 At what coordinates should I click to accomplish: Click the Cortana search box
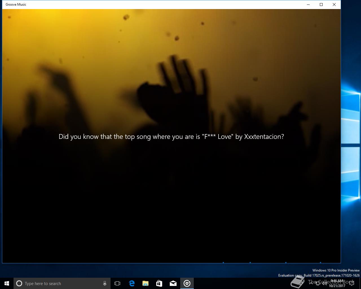click(x=62, y=283)
